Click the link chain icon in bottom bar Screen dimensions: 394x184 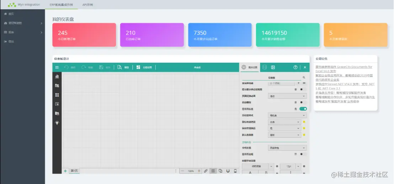(x=206, y=171)
